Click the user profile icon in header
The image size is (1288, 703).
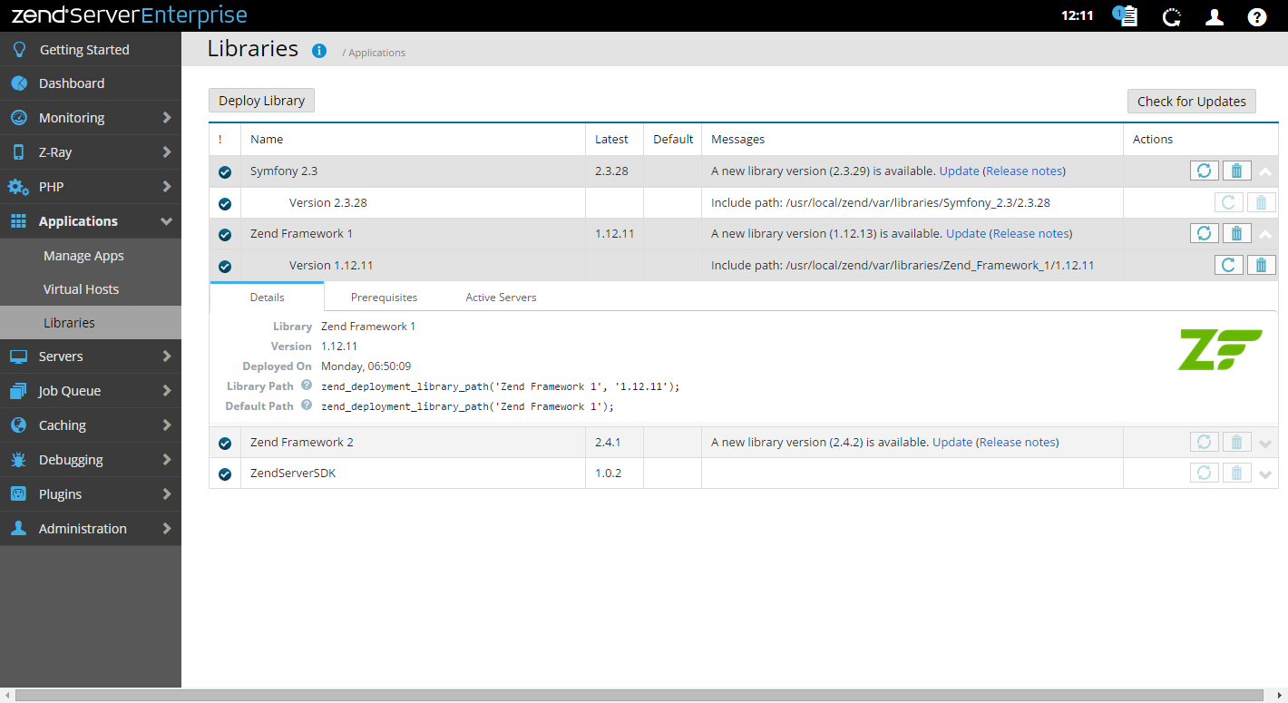1214,16
